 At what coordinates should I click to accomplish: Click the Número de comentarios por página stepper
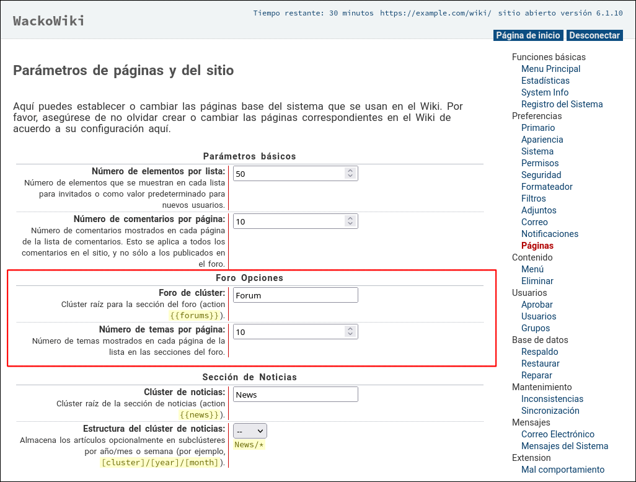(350, 221)
